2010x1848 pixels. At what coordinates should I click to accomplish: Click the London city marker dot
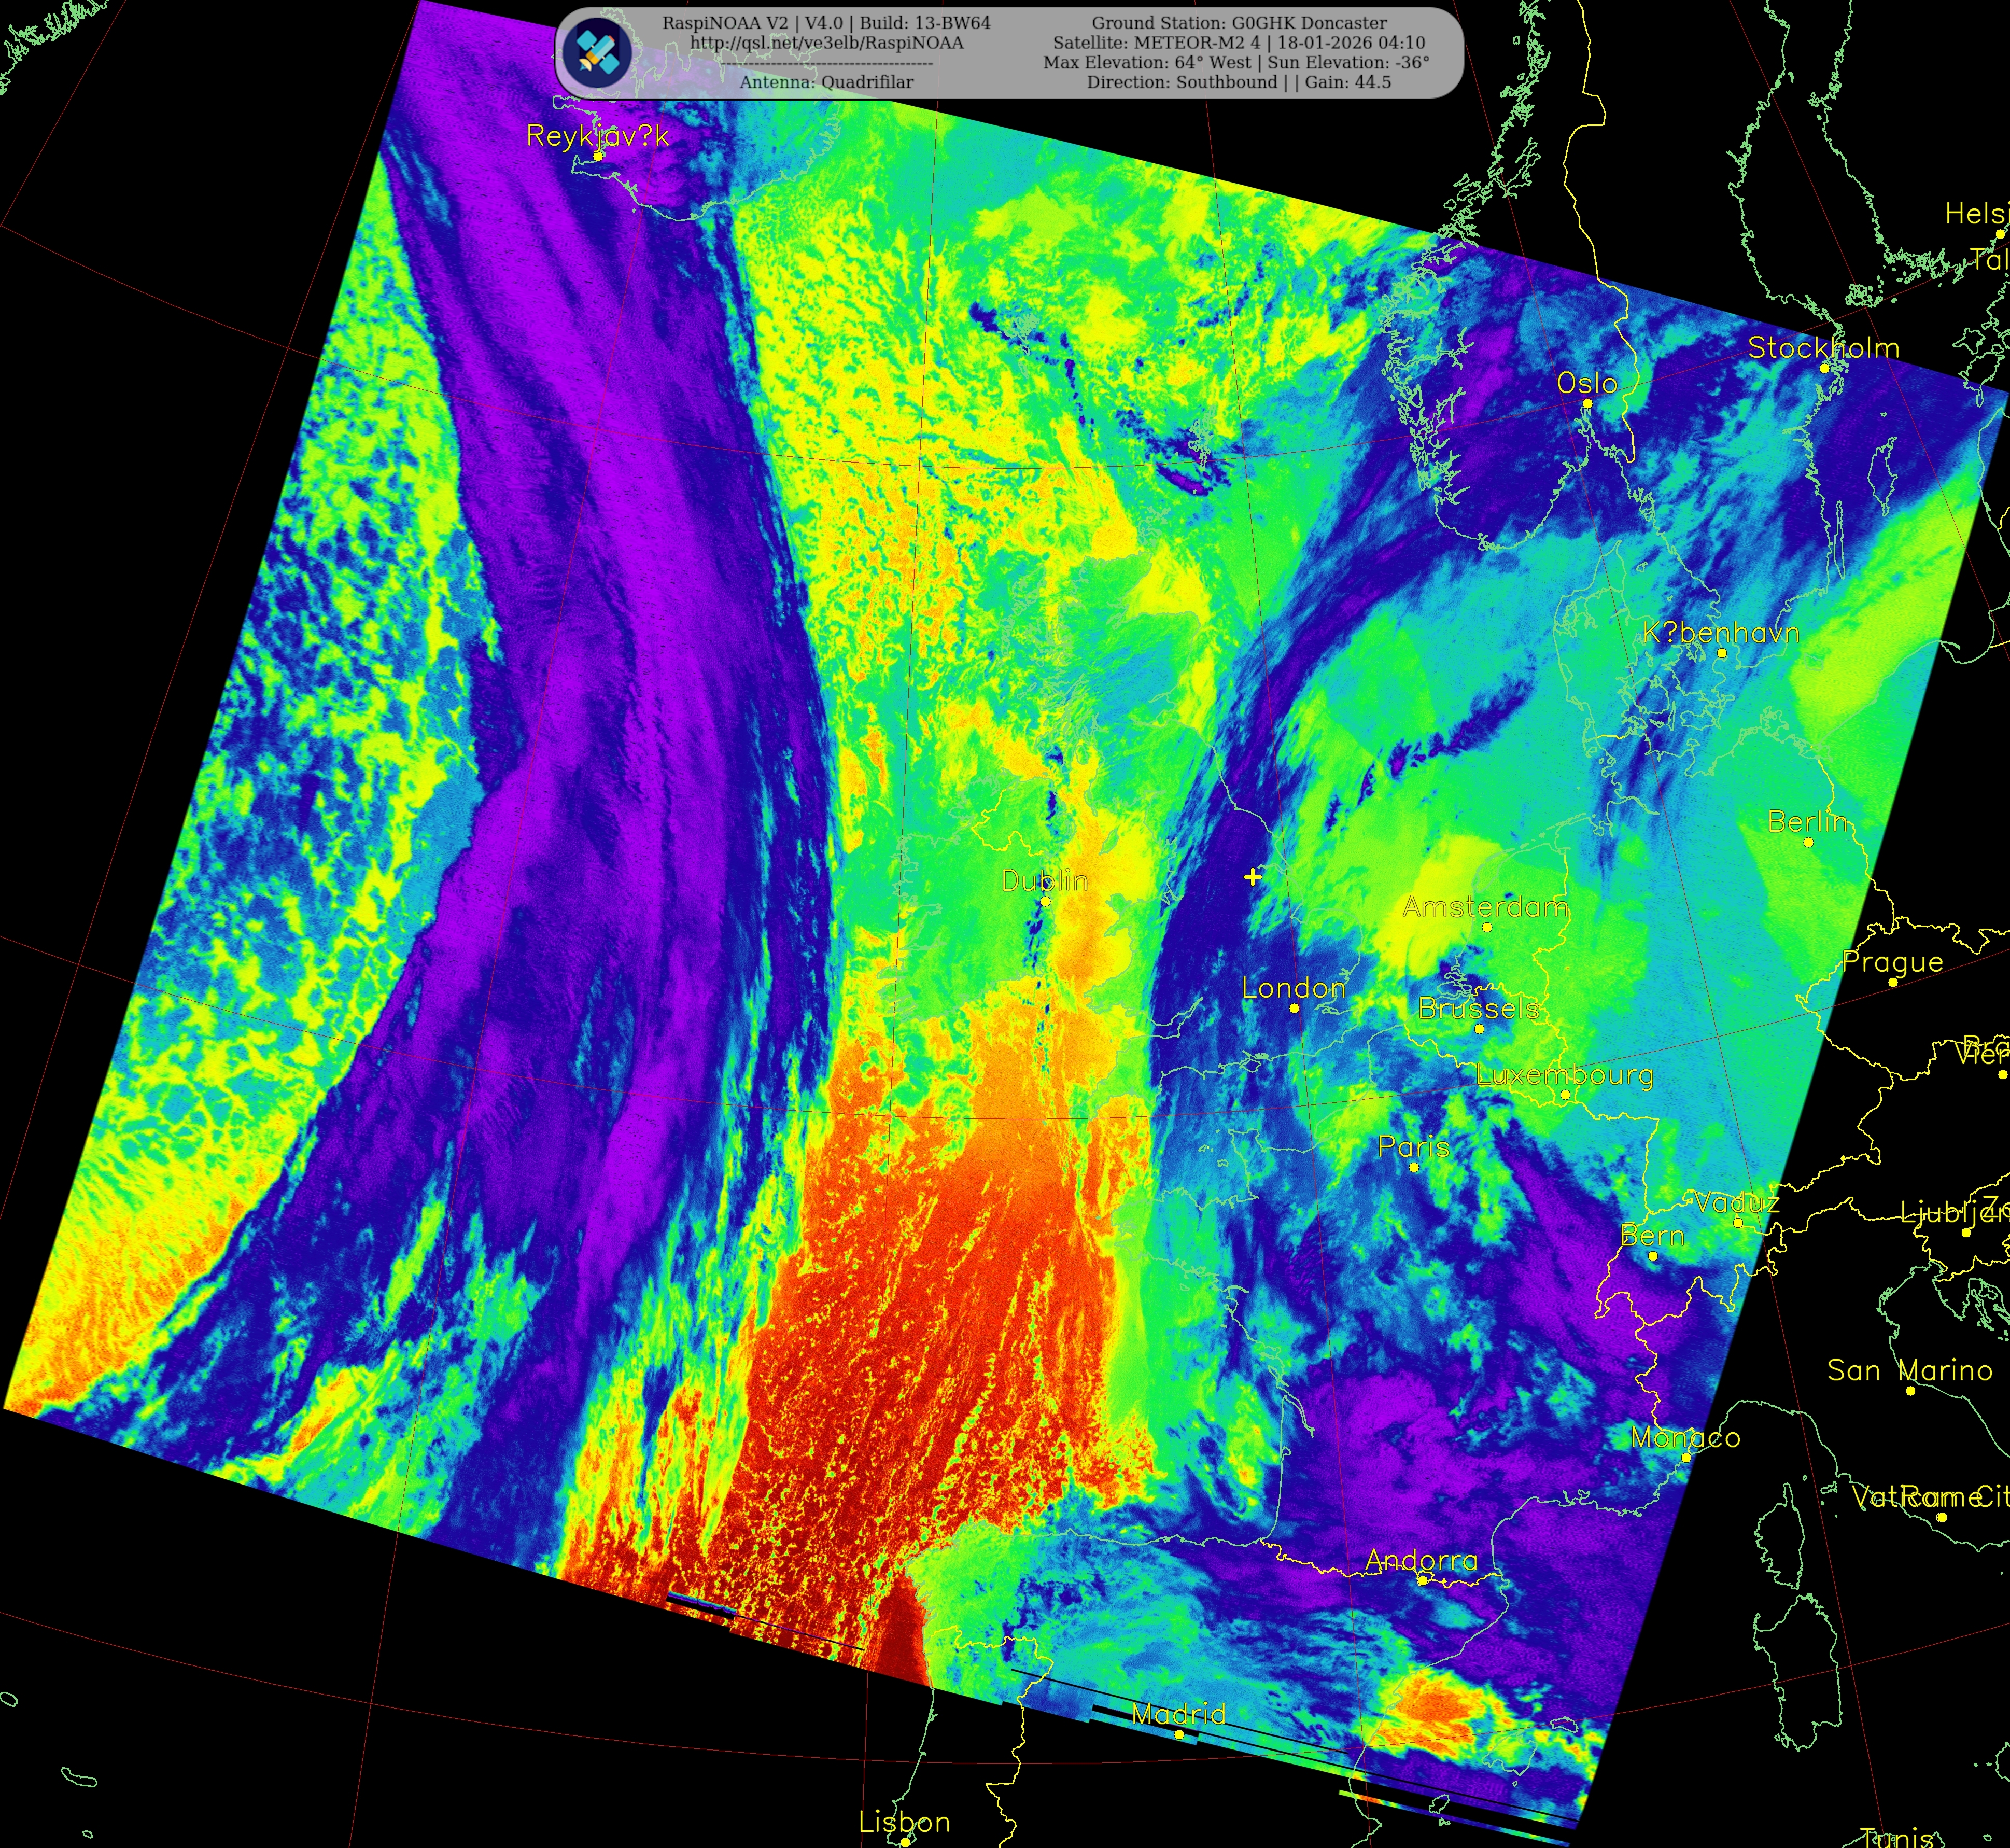coord(1294,1008)
